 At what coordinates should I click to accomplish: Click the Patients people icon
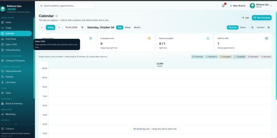click(x=2, y=77)
